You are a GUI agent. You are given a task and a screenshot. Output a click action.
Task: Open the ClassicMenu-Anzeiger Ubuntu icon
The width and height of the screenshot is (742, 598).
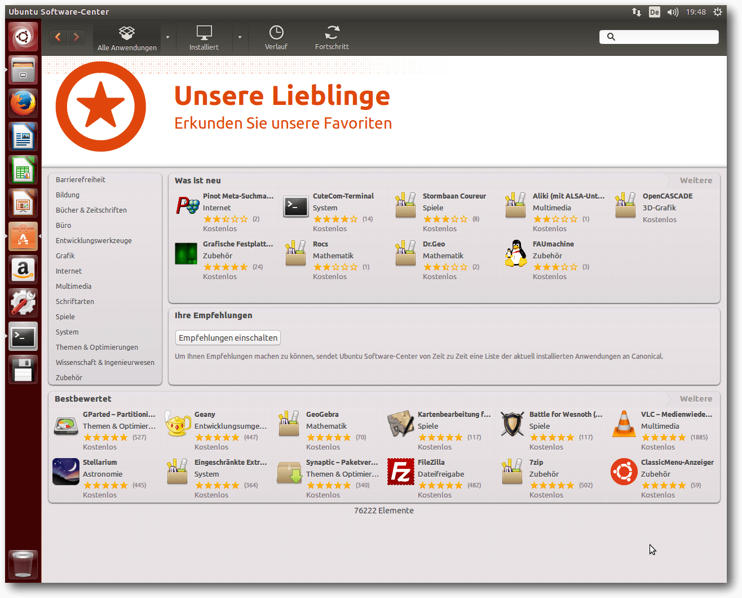624,472
